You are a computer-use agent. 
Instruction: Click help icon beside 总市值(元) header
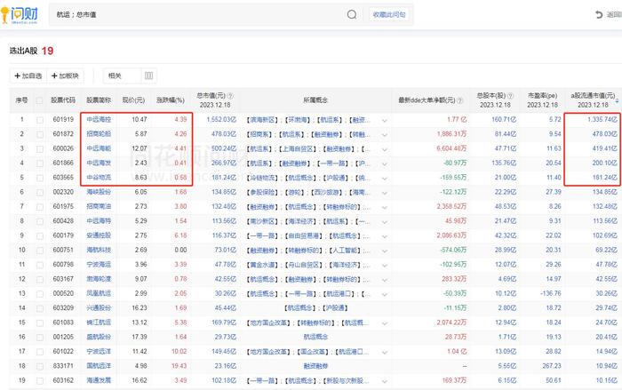(x=230, y=96)
